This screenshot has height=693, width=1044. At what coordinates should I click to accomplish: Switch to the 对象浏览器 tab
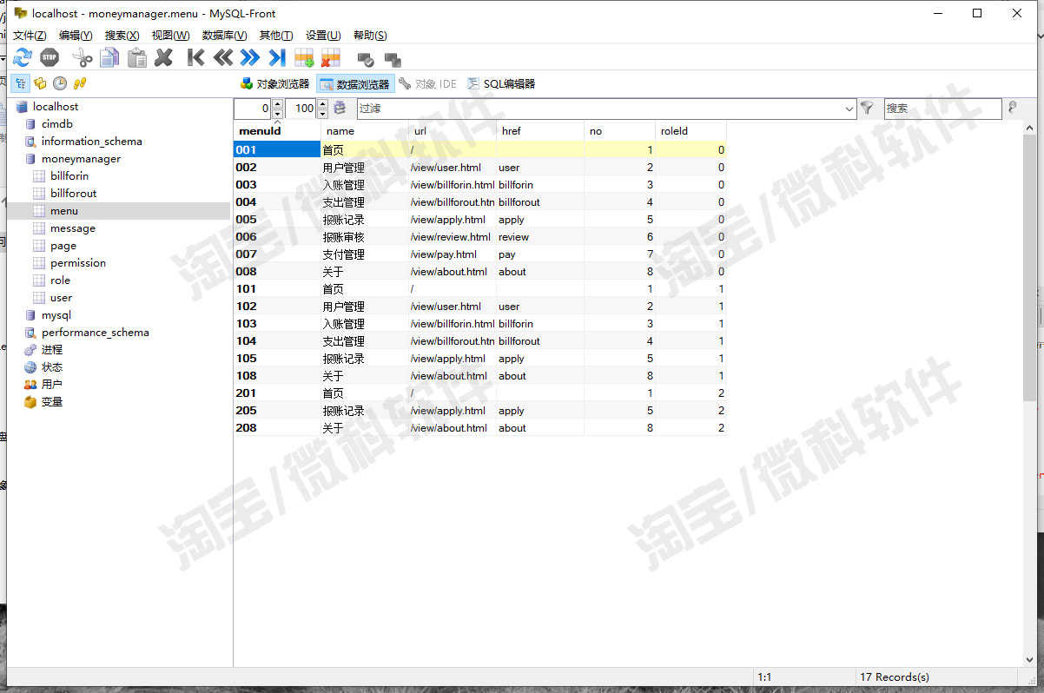[274, 84]
